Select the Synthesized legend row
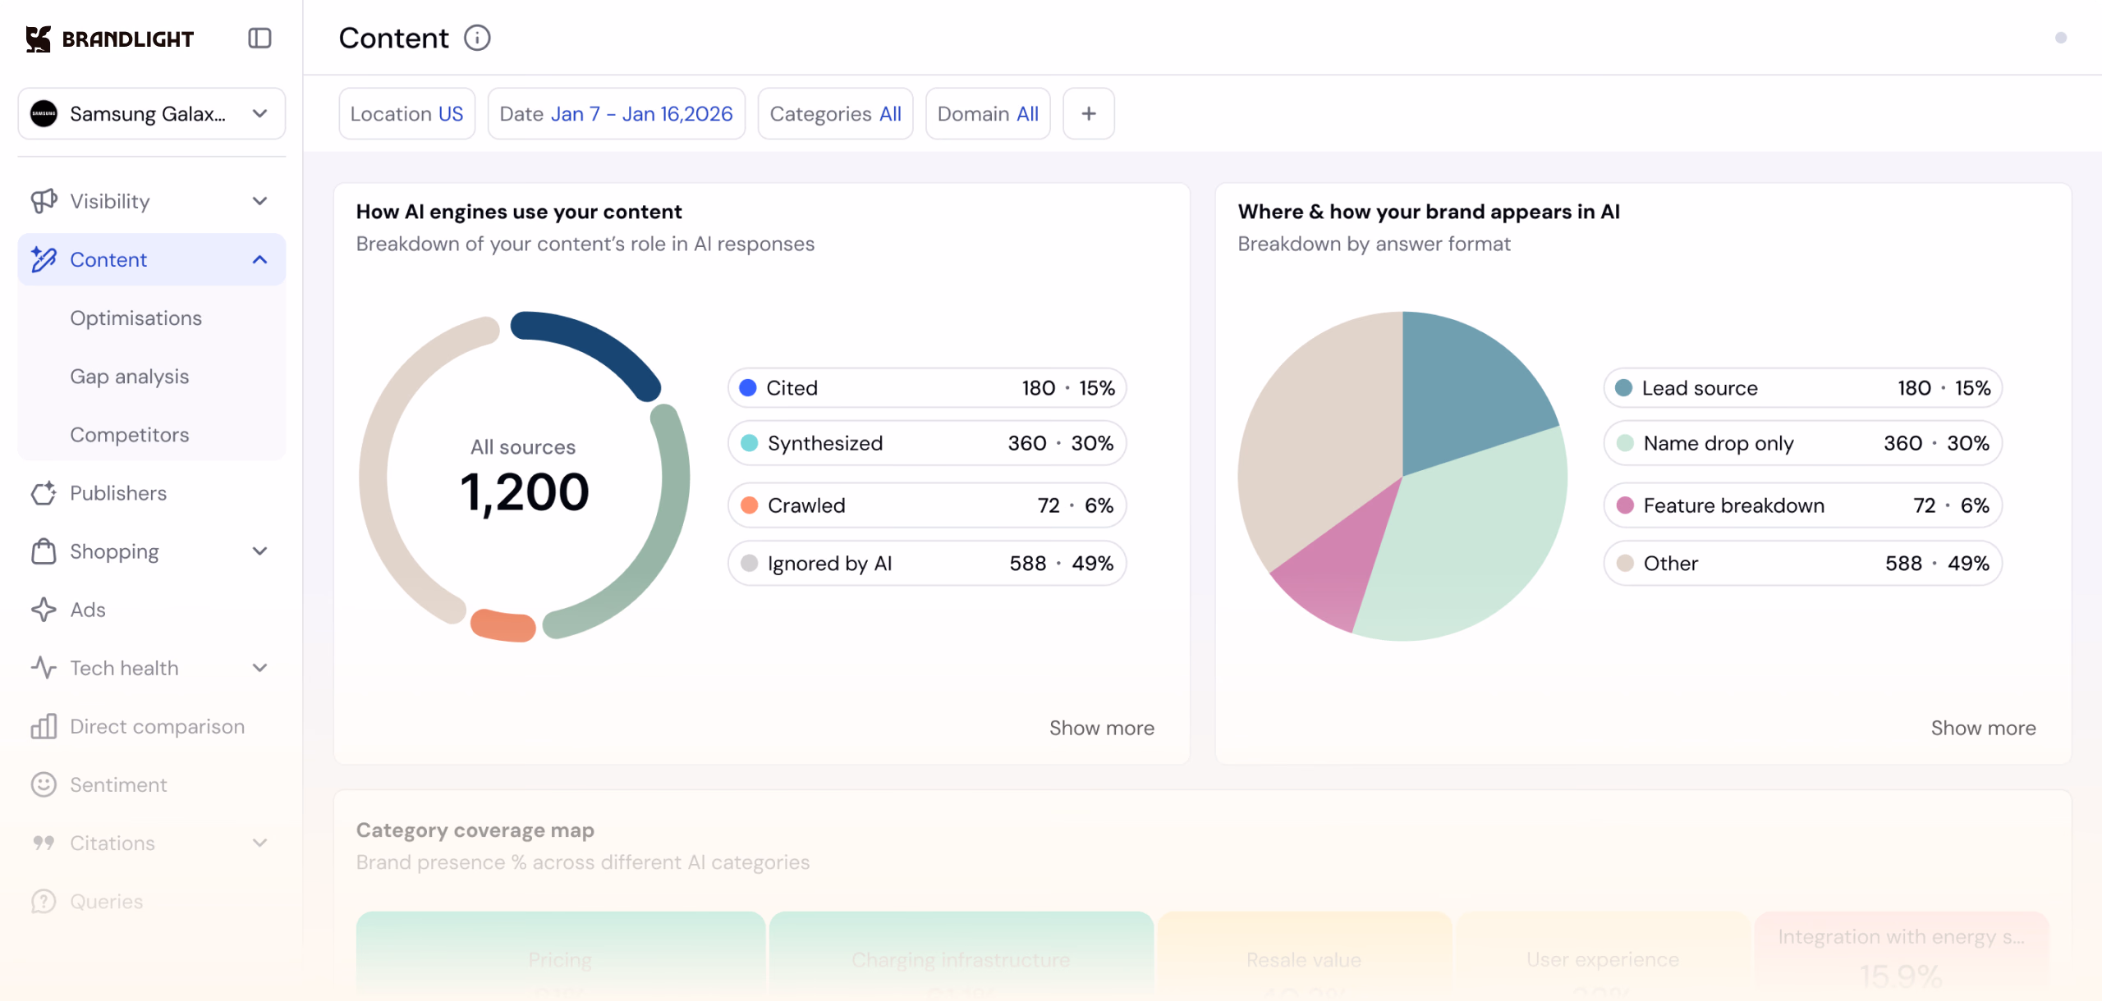Viewport: 2102px width, 1001px height. (927, 443)
